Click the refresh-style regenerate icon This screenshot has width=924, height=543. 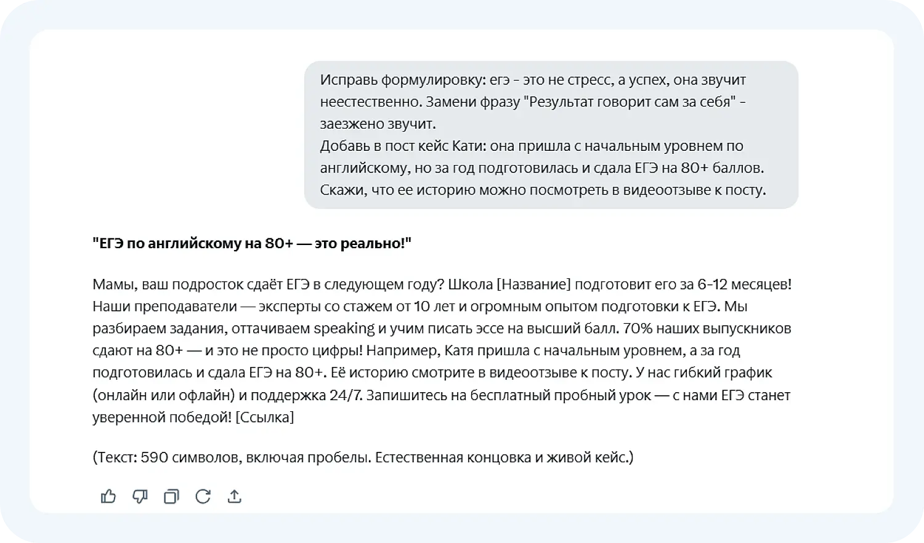click(203, 496)
